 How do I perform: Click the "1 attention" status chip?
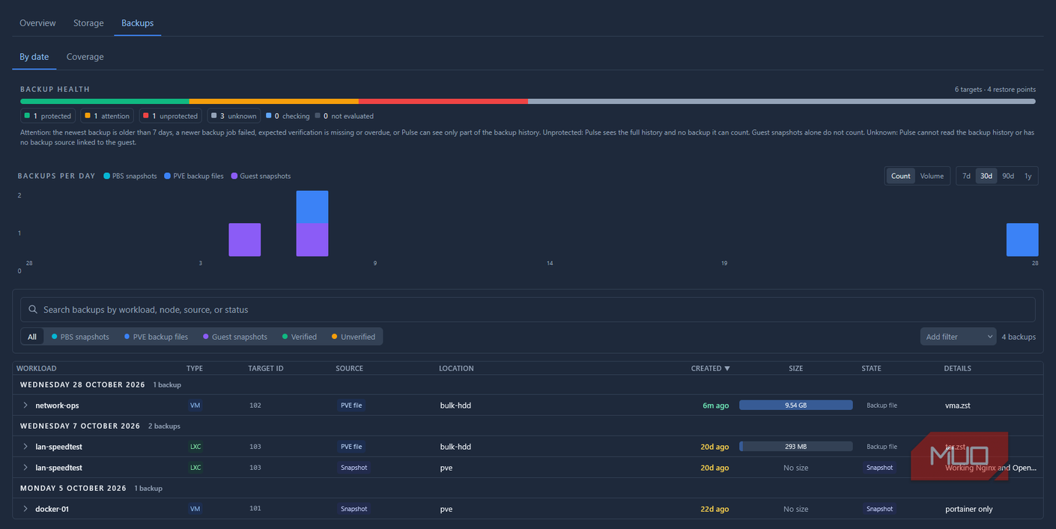106,116
